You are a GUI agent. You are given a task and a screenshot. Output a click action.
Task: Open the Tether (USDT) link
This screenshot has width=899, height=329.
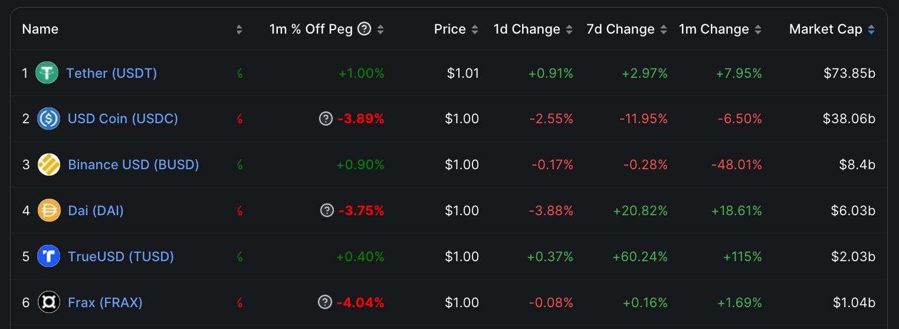[x=111, y=73]
